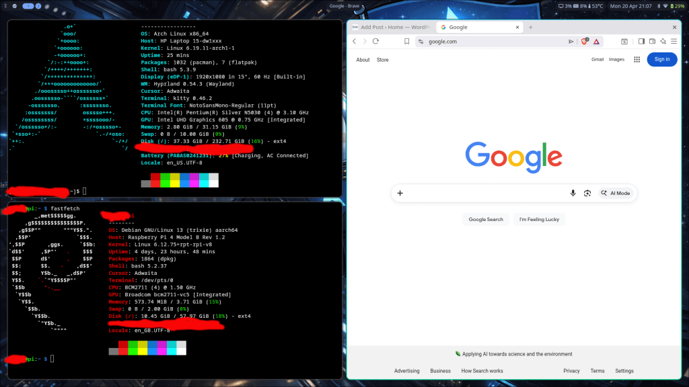Open a new browser tab
This screenshot has height=387, width=689.
531,27
